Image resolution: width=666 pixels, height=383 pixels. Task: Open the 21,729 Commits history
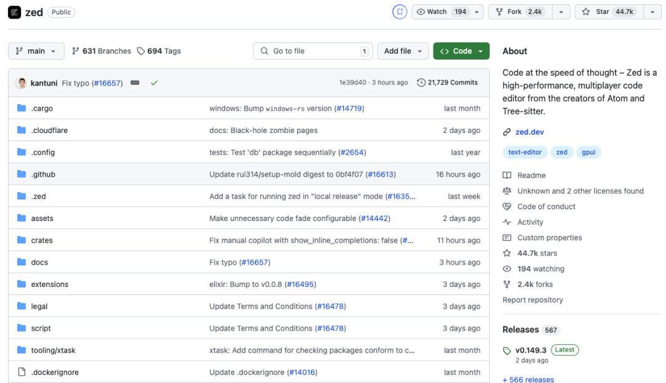pos(447,83)
